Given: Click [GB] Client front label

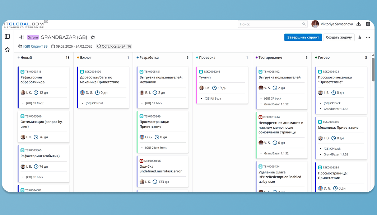Looking at the screenshot, I should [156, 148].
